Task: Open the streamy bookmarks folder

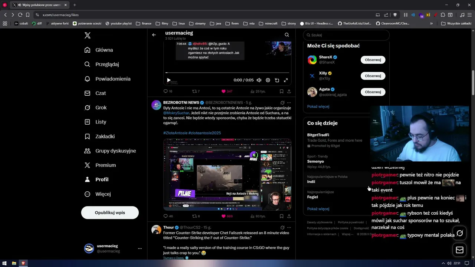Action: point(197,23)
